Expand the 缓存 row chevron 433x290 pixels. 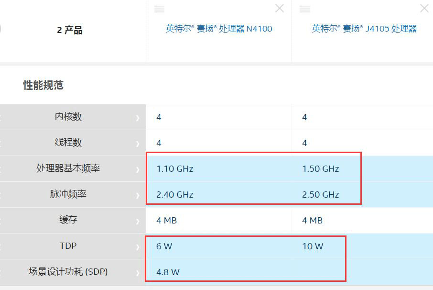click(x=138, y=221)
